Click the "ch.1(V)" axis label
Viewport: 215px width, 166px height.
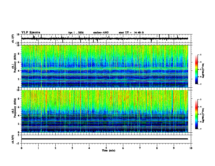[13, 39]
